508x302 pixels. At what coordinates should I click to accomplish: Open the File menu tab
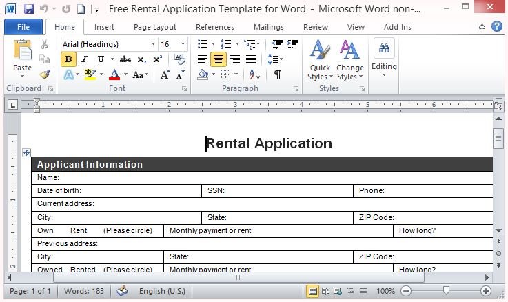tap(23, 27)
